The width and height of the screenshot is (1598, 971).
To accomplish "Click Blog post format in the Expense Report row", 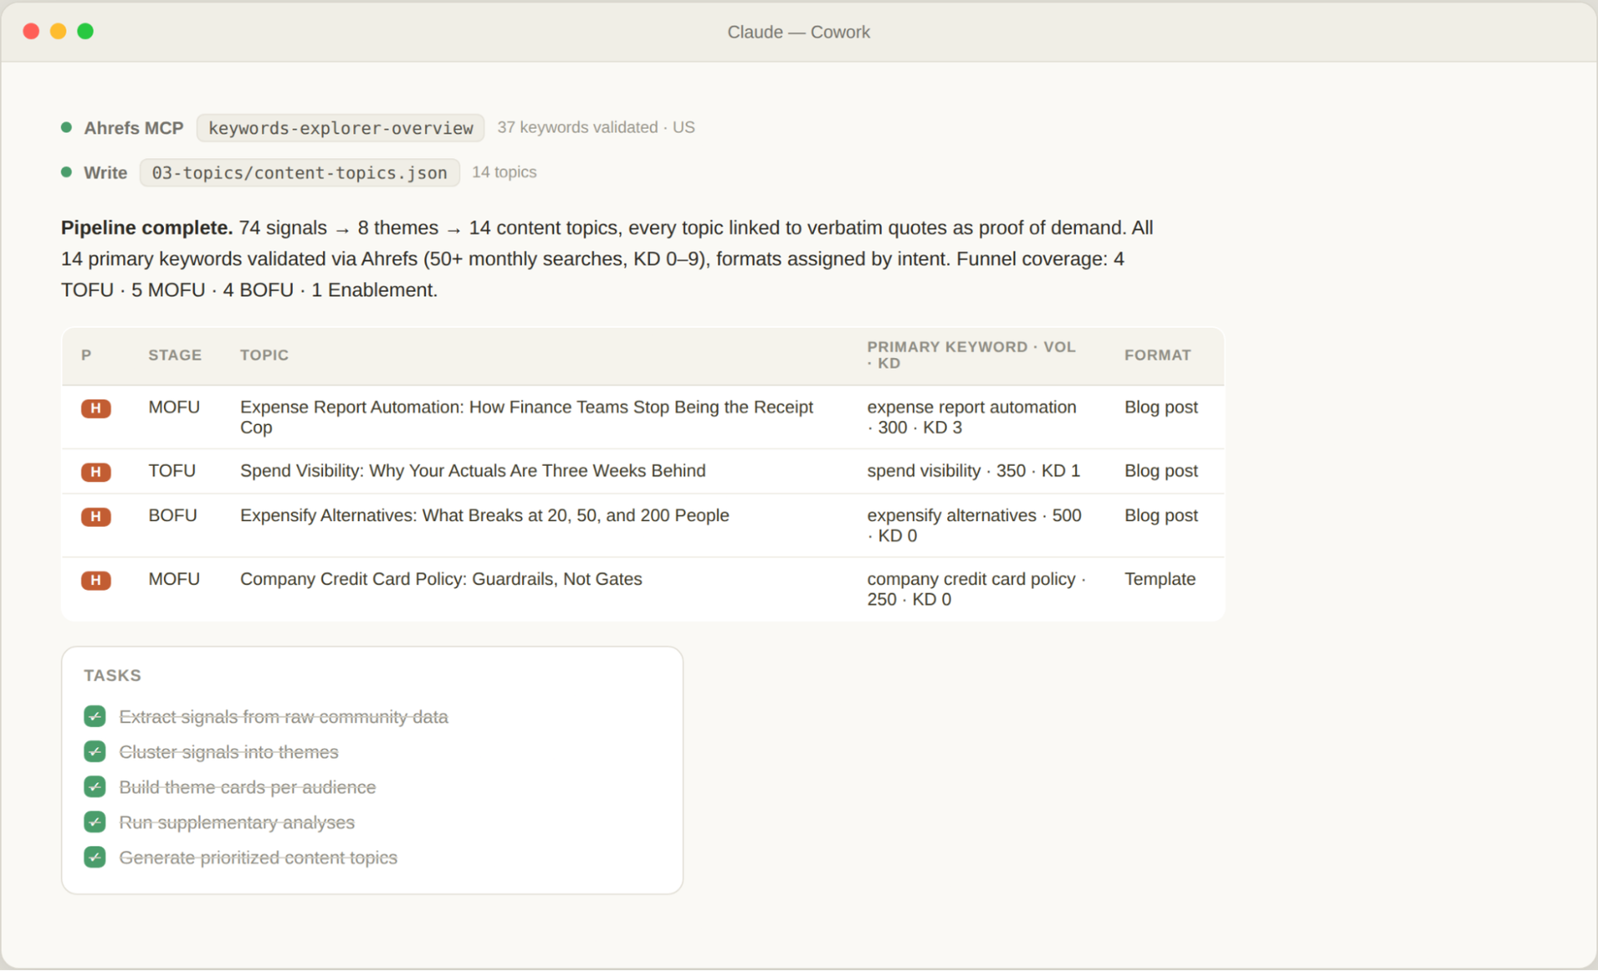I will click(x=1161, y=408).
